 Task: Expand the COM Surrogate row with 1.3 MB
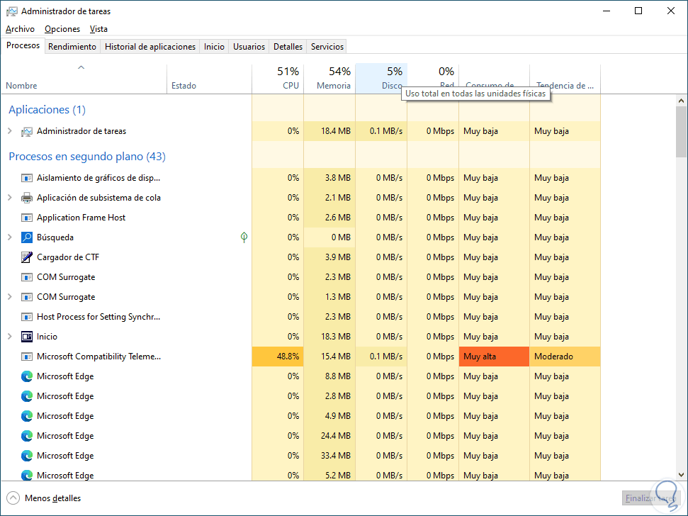pos(10,296)
